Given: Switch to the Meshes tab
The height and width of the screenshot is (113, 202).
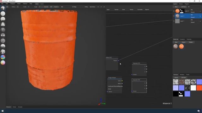Looking at the screenshot, I should pos(182,75).
